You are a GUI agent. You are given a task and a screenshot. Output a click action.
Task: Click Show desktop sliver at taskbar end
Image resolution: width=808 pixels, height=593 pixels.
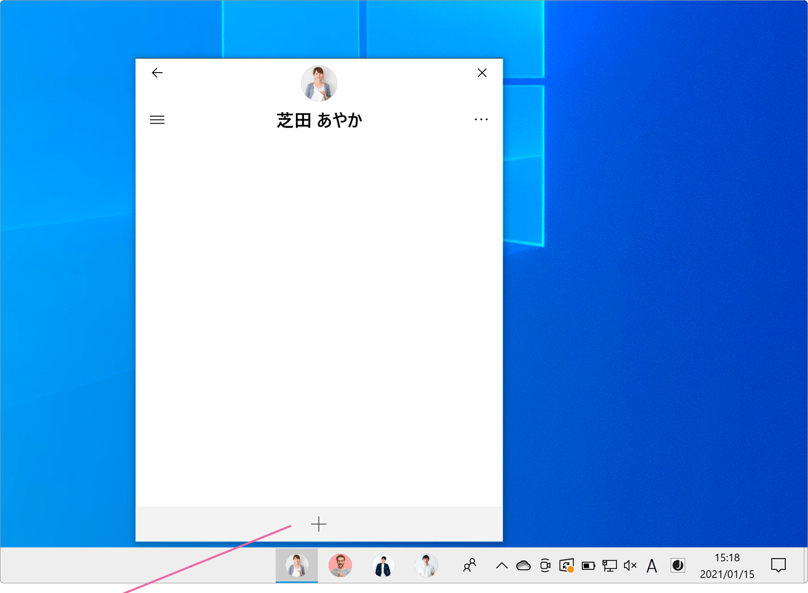coord(805,565)
